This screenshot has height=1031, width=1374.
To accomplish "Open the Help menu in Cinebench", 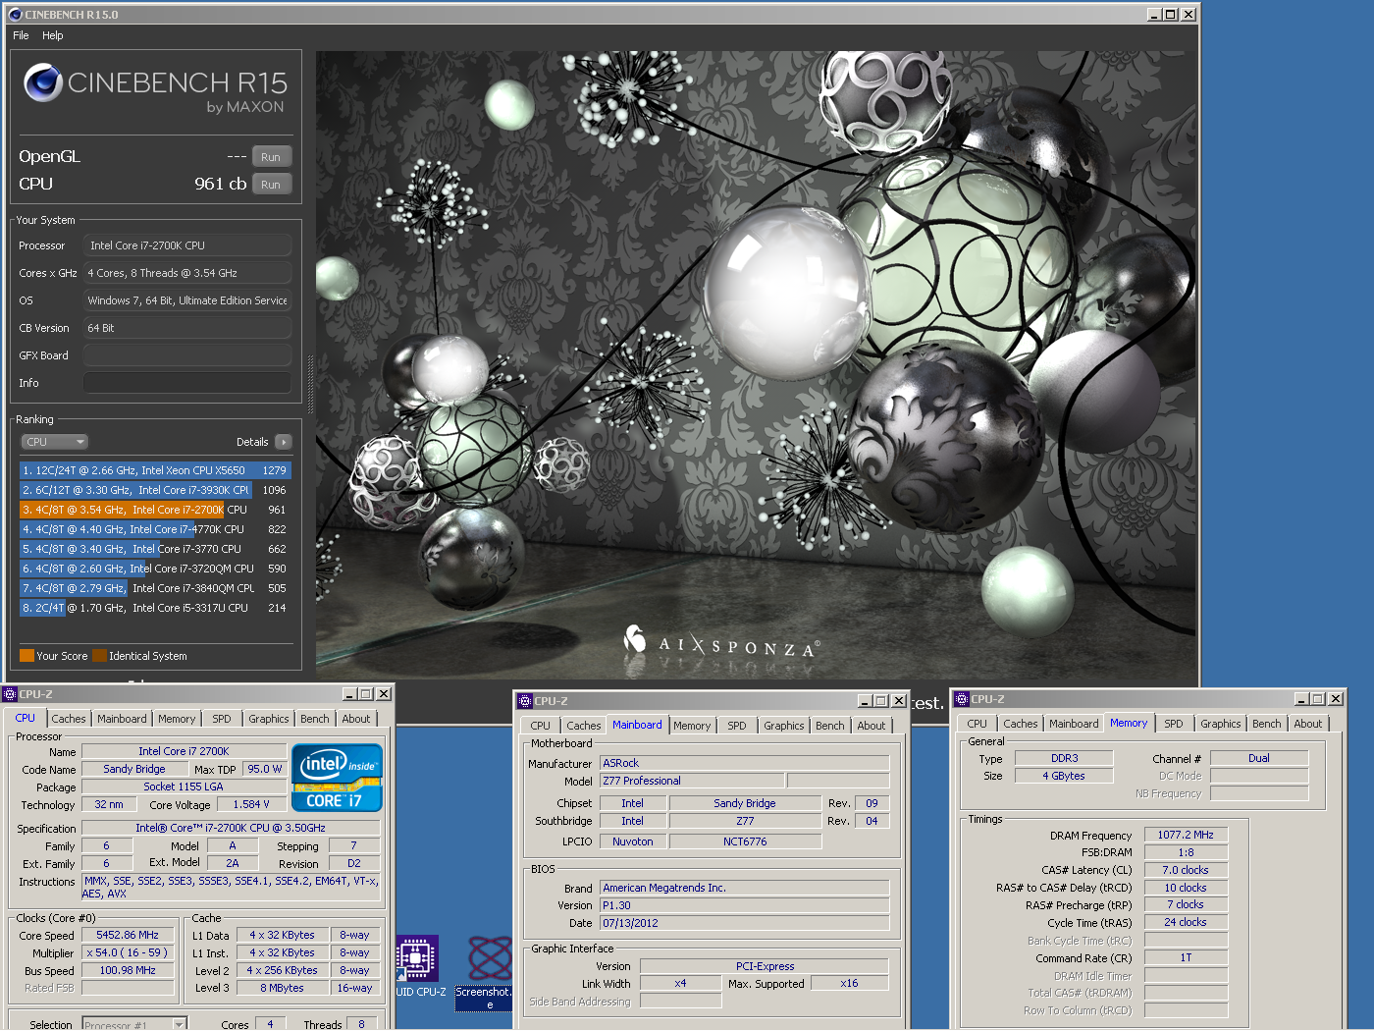I will 53,35.
